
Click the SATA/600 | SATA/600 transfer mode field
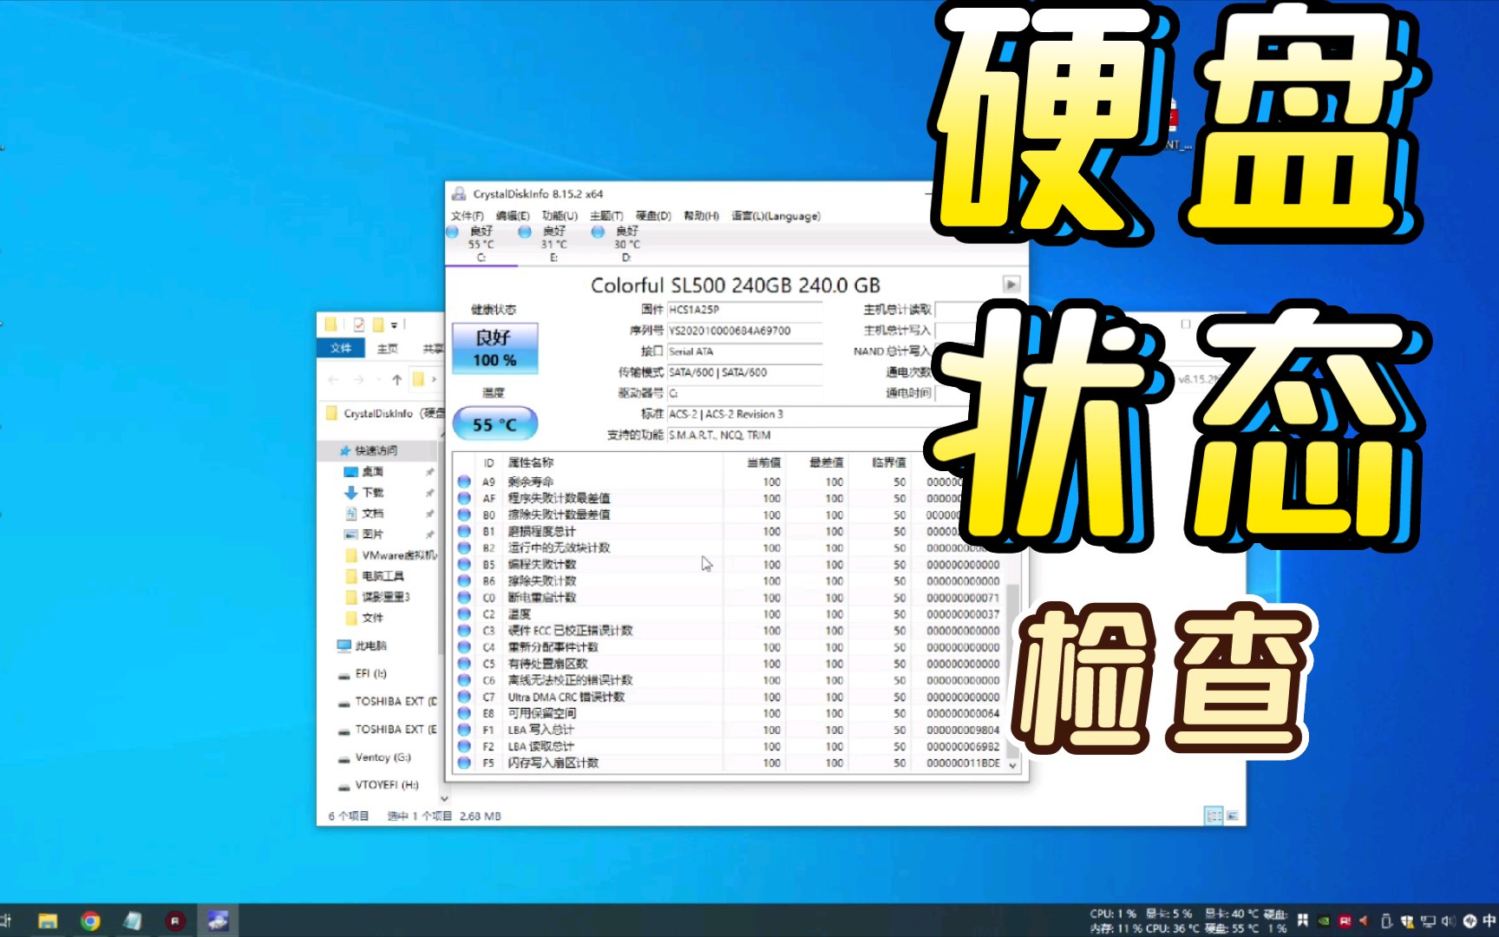pyautogui.click(x=744, y=372)
